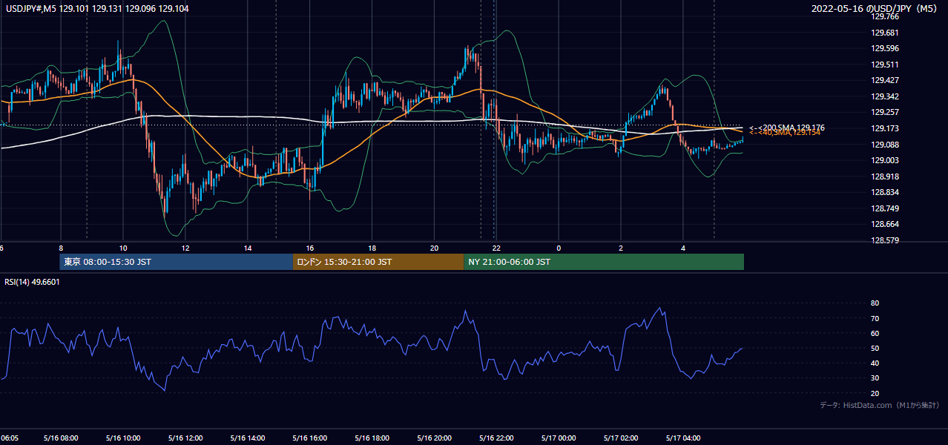Click the 5/16 14:00 bottom time label
This screenshot has height=445, width=948.
247,438
